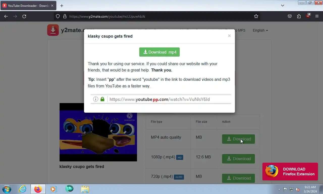
Task: Reload the current page
Action: pyautogui.click(x=24, y=16)
